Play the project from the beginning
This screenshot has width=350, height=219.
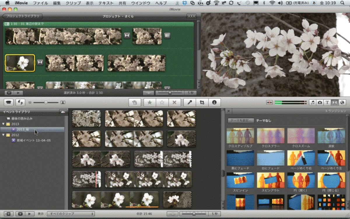[18, 93]
